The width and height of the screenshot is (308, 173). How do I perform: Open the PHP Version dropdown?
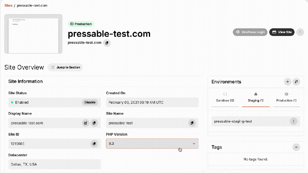(152, 144)
